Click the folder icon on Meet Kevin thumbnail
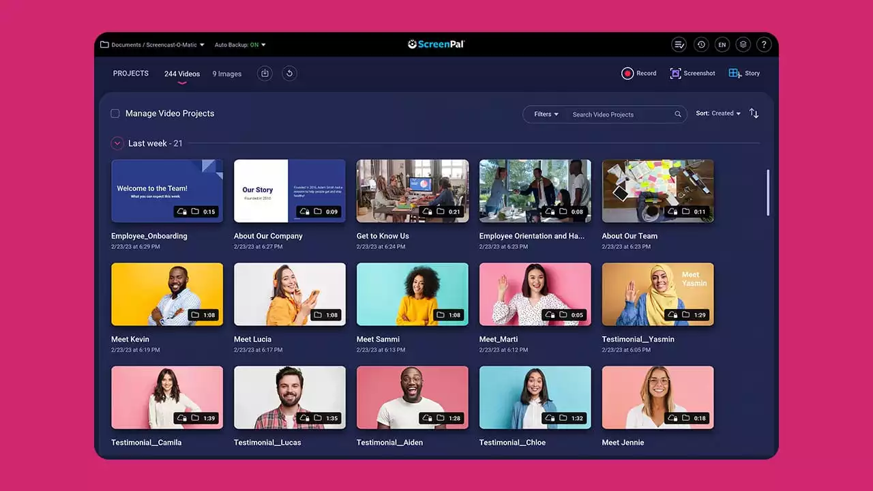Viewport: 873px width, 491px height. coord(195,315)
